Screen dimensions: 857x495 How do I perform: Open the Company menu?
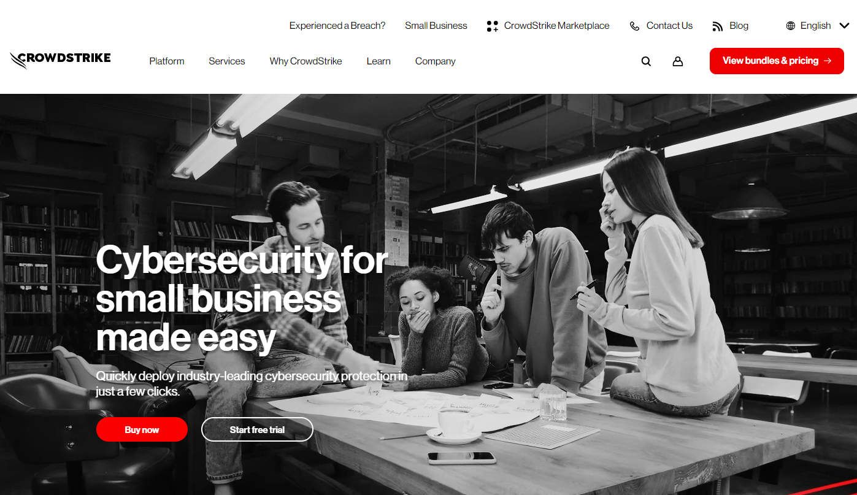coord(436,61)
